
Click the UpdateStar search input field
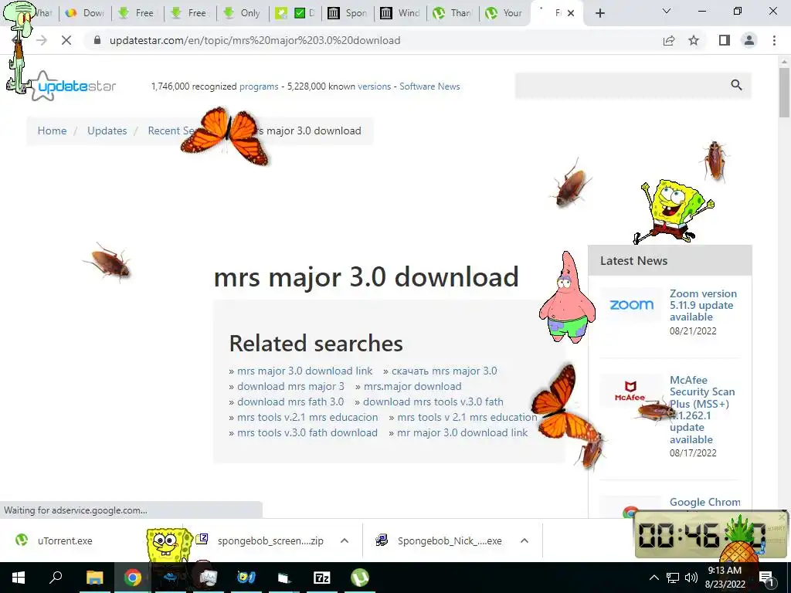(x=622, y=85)
